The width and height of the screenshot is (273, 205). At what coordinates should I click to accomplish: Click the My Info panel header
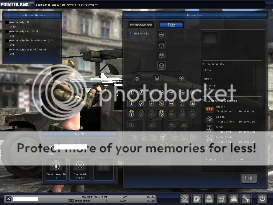click(80, 134)
